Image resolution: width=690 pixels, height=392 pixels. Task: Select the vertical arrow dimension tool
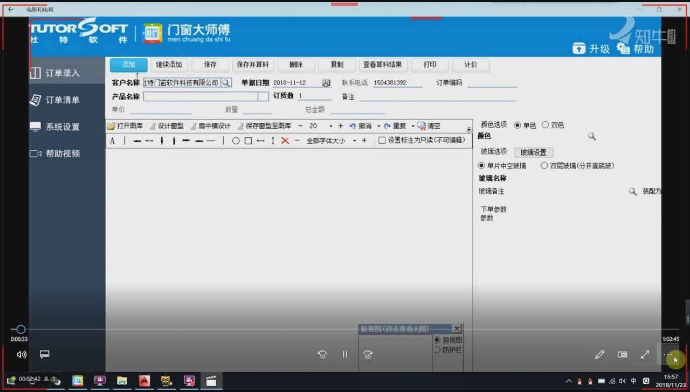(x=273, y=141)
